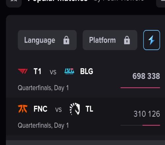Click the 698 338 viewers count
This screenshot has width=165, height=145.
[x=146, y=76]
